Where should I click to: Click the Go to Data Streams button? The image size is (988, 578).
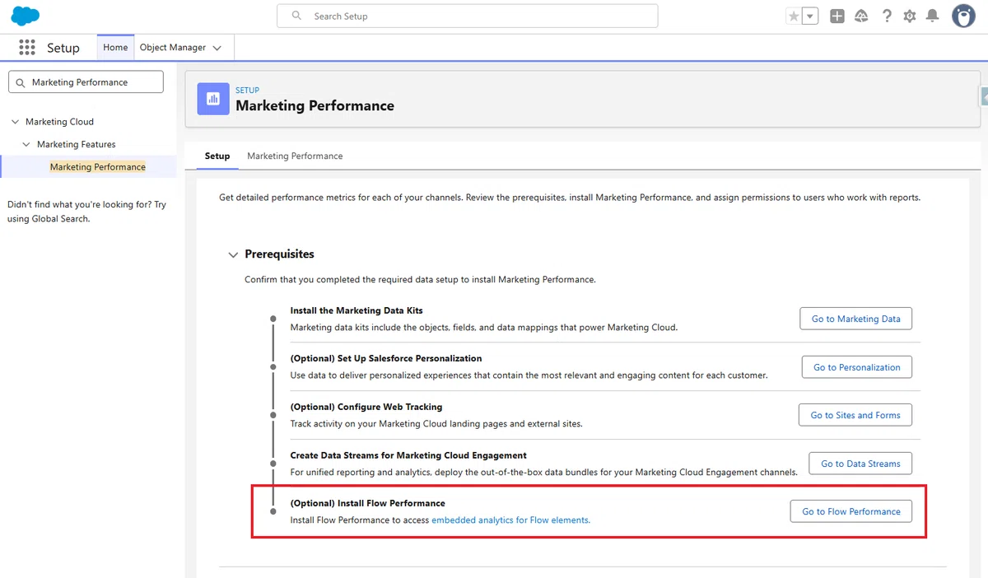tap(860, 464)
